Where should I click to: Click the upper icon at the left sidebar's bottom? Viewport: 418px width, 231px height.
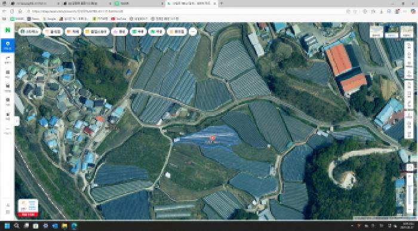(x=8, y=205)
